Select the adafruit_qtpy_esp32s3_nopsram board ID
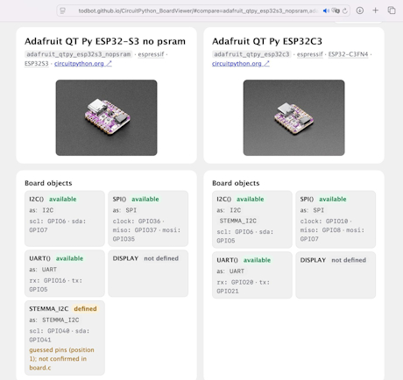 click(79, 54)
